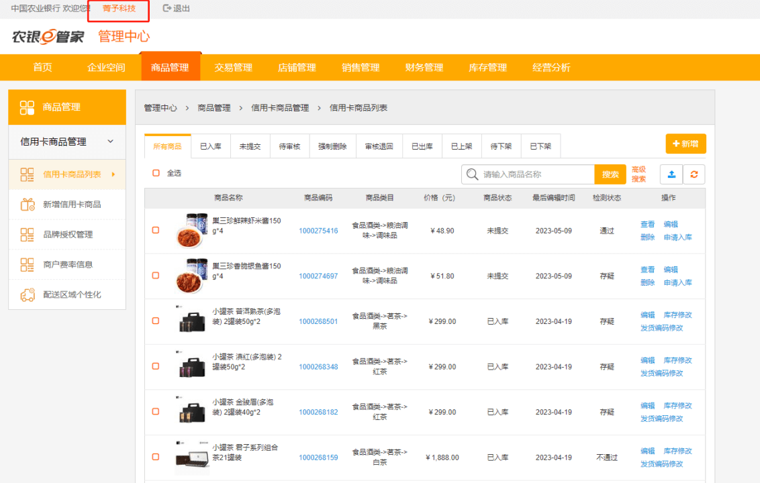This screenshot has width=760, height=483.
Task: Open product code 1000268348 link
Action: tap(318, 367)
